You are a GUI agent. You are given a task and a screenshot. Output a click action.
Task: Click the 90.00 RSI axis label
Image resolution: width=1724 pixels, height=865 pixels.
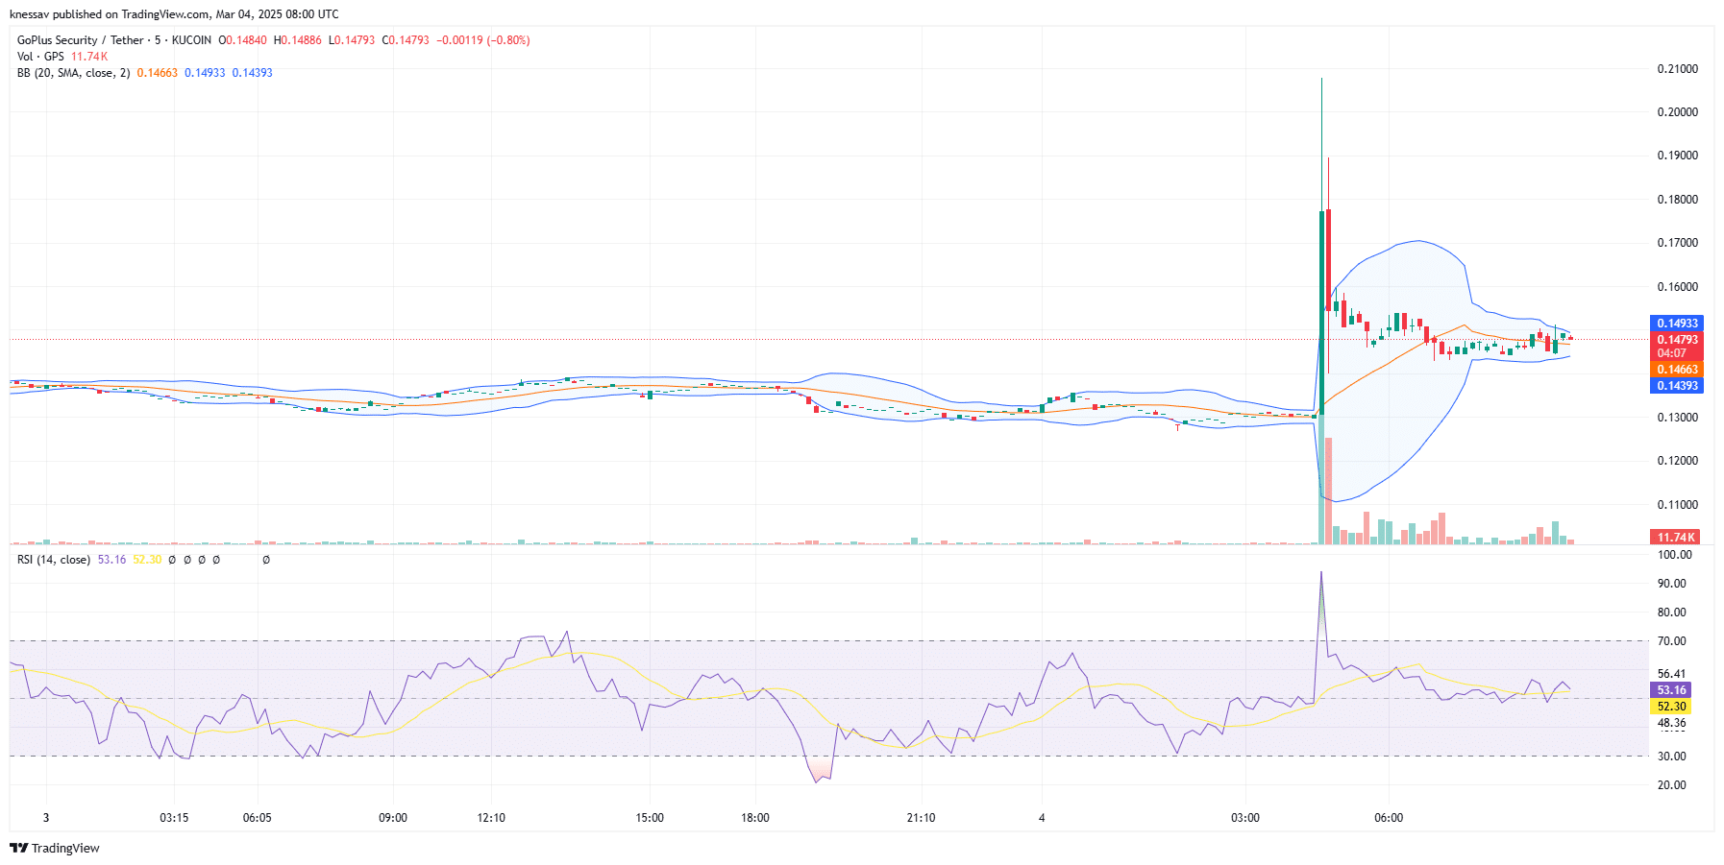[1672, 584]
